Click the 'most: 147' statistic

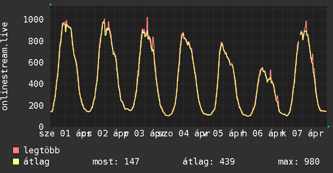[x=116, y=162]
